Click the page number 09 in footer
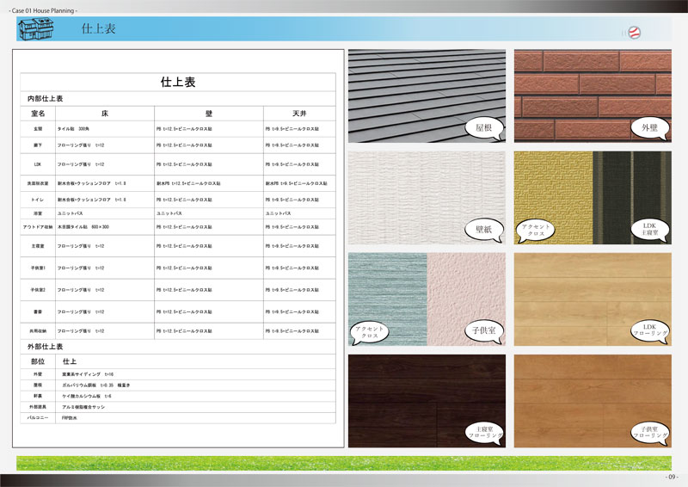This screenshot has width=688, height=487. tap(671, 477)
